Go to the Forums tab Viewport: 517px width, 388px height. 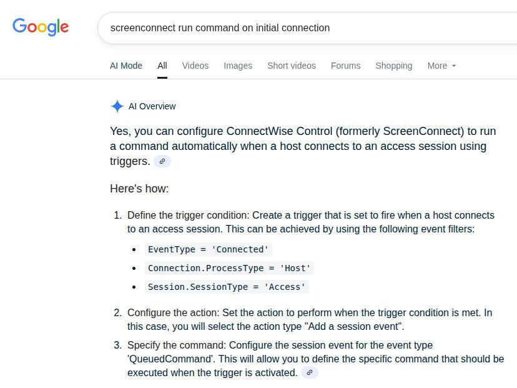click(345, 66)
